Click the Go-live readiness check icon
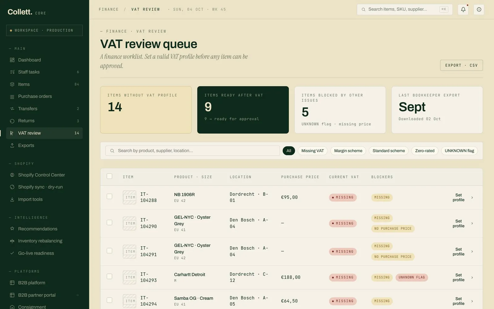Viewport: 494px width, 309px height. pyautogui.click(x=12, y=253)
